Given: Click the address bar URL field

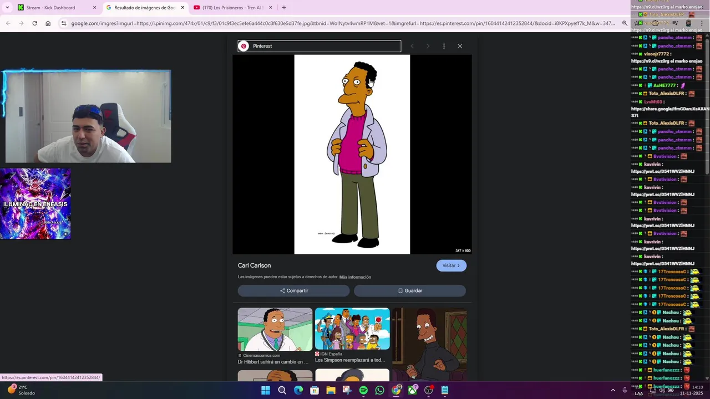Looking at the screenshot, I should click(343, 23).
